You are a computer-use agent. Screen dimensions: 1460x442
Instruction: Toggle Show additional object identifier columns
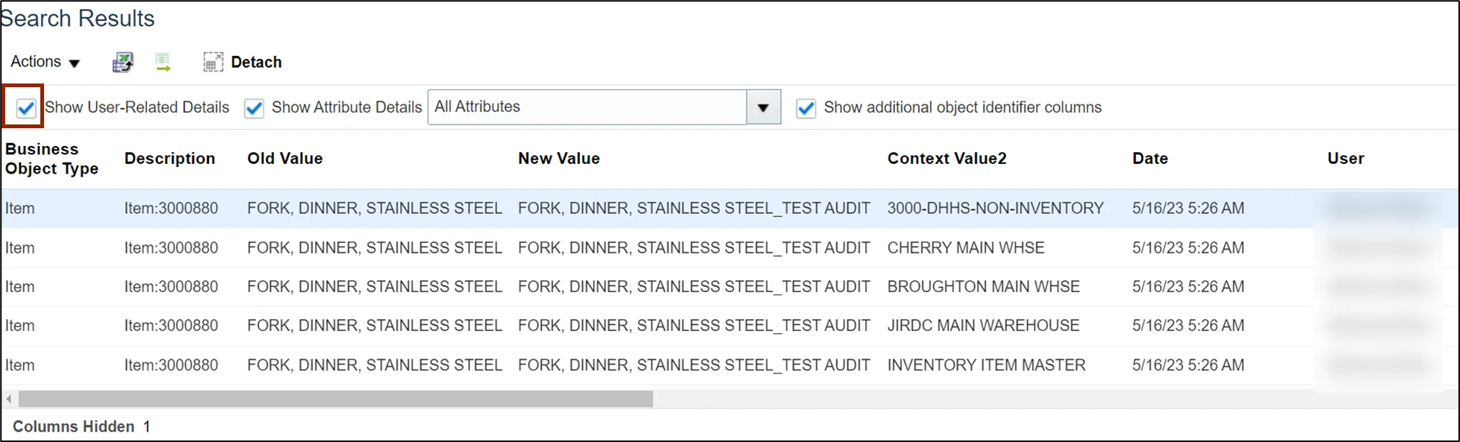[806, 108]
